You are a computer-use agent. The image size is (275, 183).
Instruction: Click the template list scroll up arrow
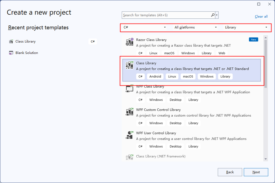(265, 37)
